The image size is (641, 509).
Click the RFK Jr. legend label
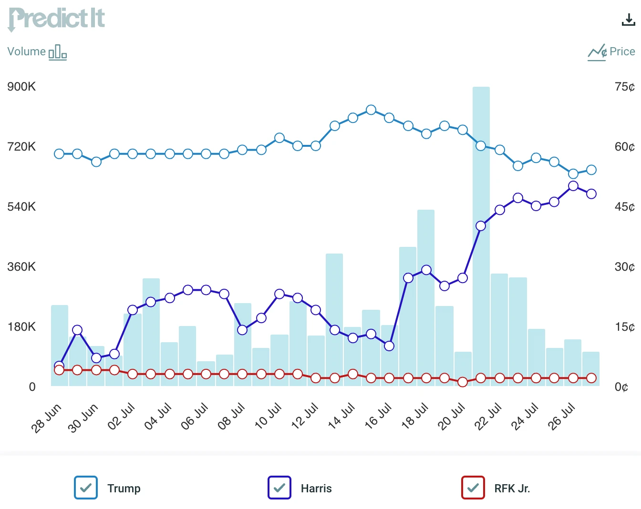pyautogui.click(x=512, y=489)
